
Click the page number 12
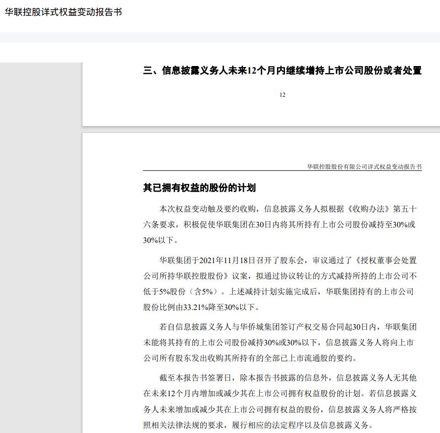pos(282,95)
